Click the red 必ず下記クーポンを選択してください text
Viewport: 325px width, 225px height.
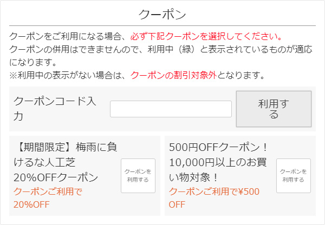coord(206,37)
